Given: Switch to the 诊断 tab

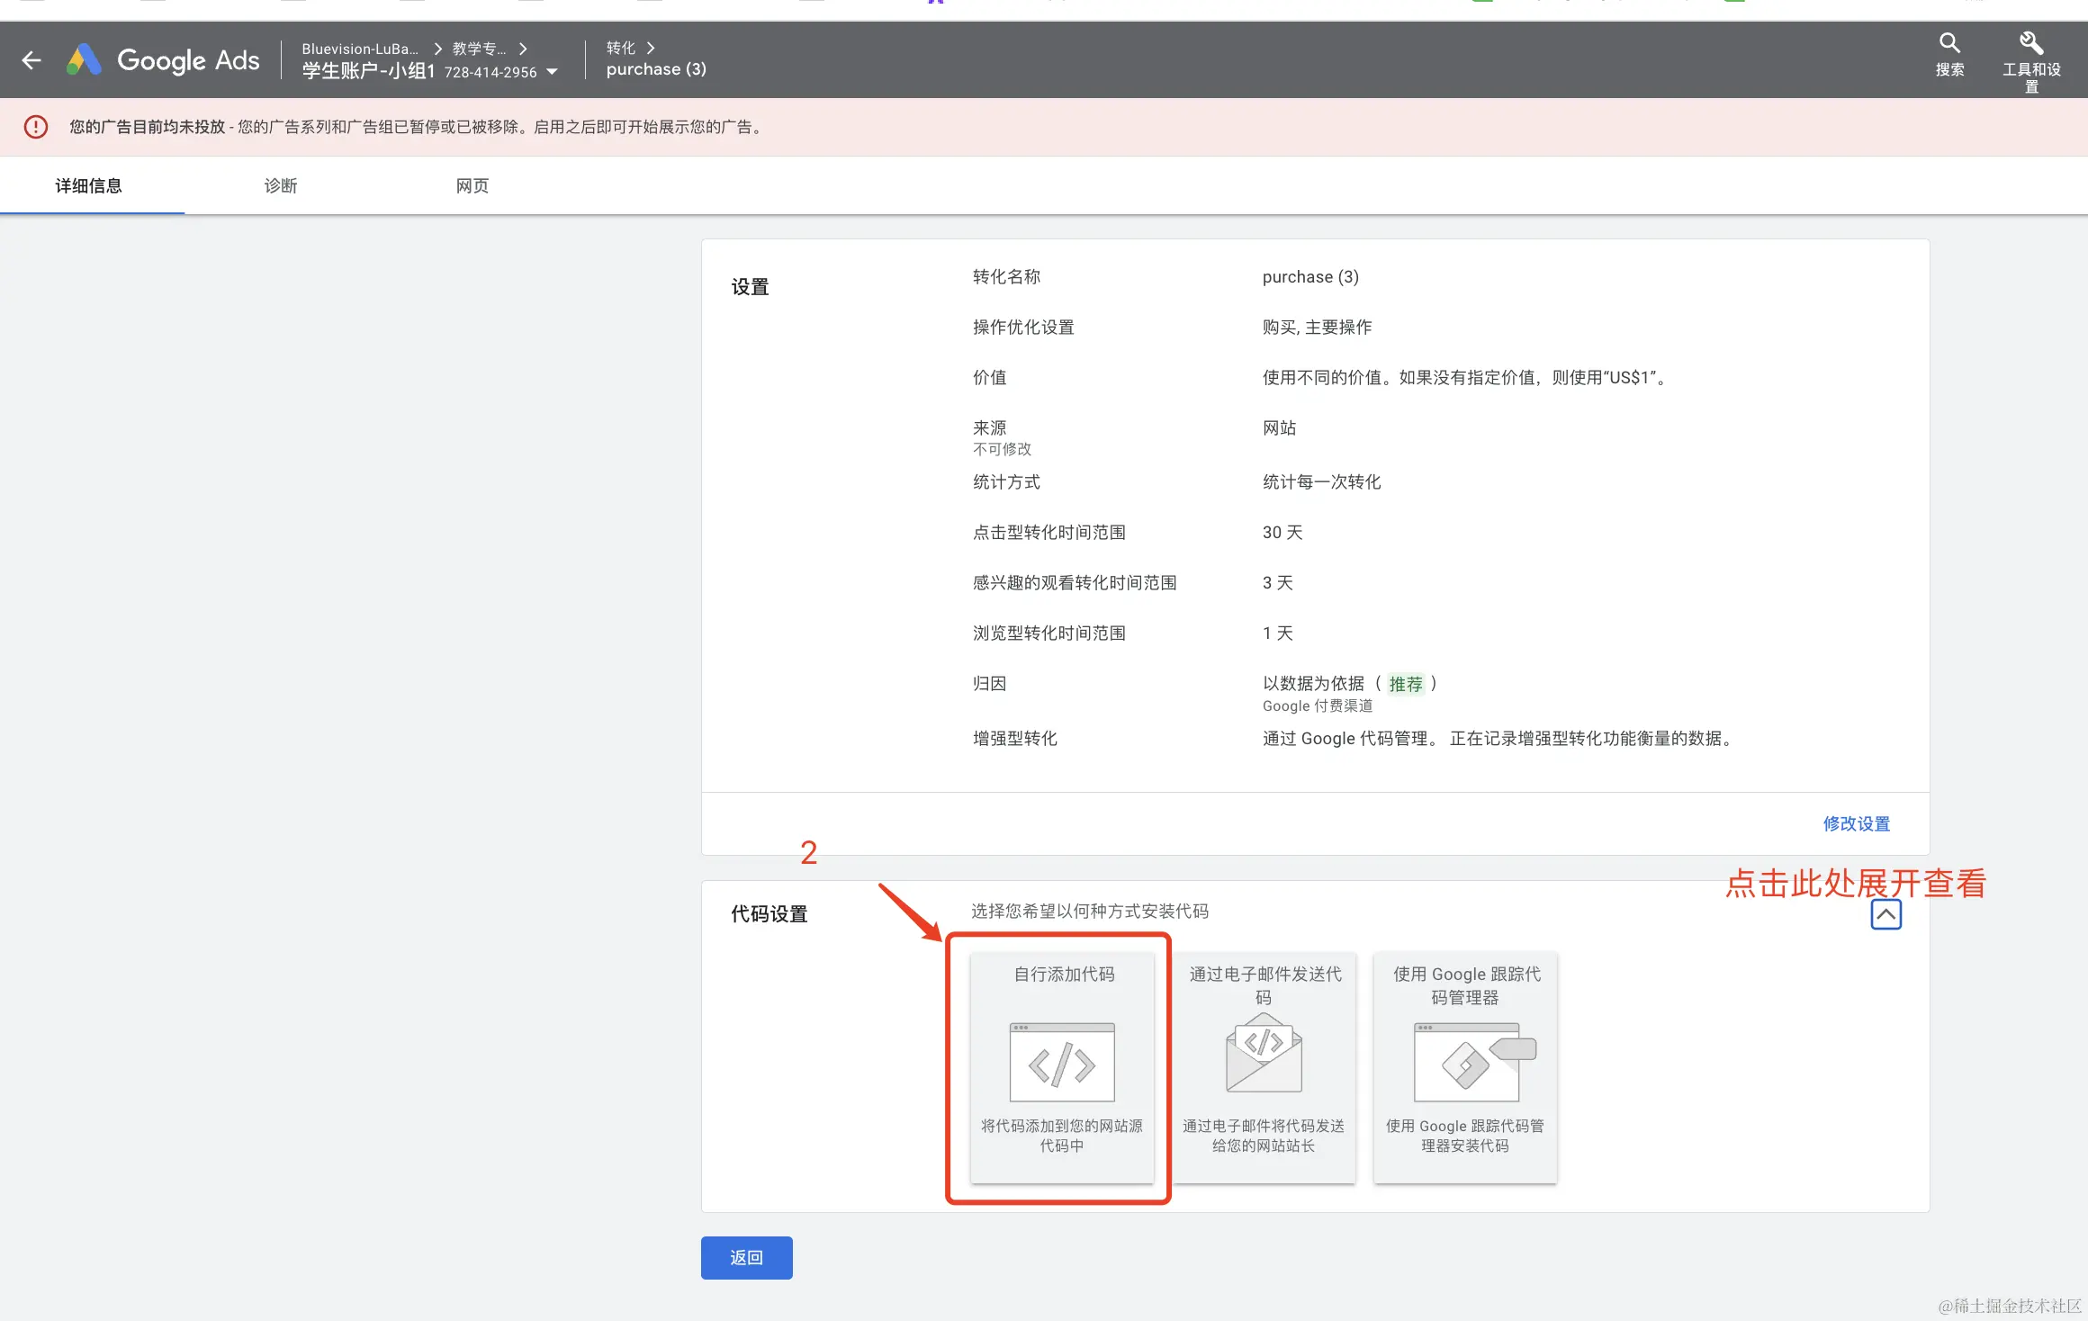Looking at the screenshot, I should click(280, 185).
